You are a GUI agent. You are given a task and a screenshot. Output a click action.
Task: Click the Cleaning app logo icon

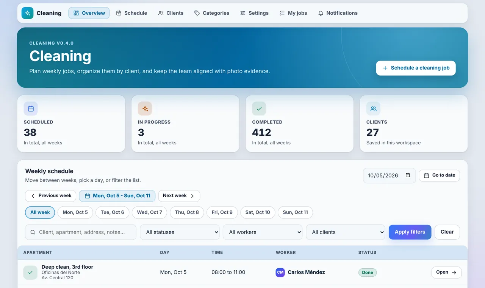tap(27, 13)
